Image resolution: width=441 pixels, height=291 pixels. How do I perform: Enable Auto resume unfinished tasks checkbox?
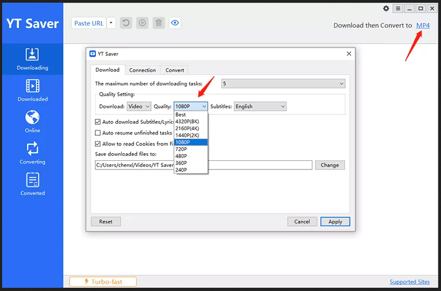tap(98, 133)
